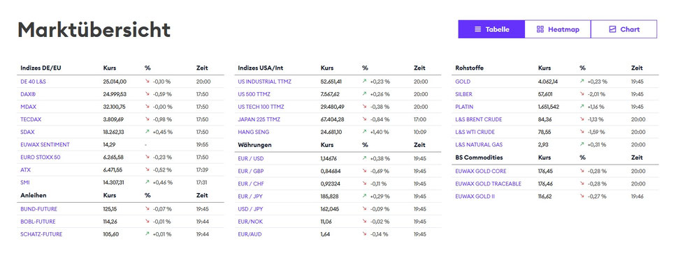Open the L&S NATURAL GAS link
Viewport: 678px width, 260px height.
479,144
